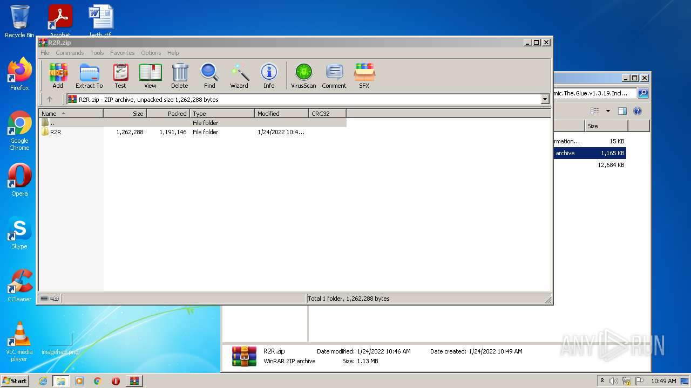Screen dimensions: 691x388
Task: Sort by the Packed column
Action: pyautogui.click(x=168, y=114)
